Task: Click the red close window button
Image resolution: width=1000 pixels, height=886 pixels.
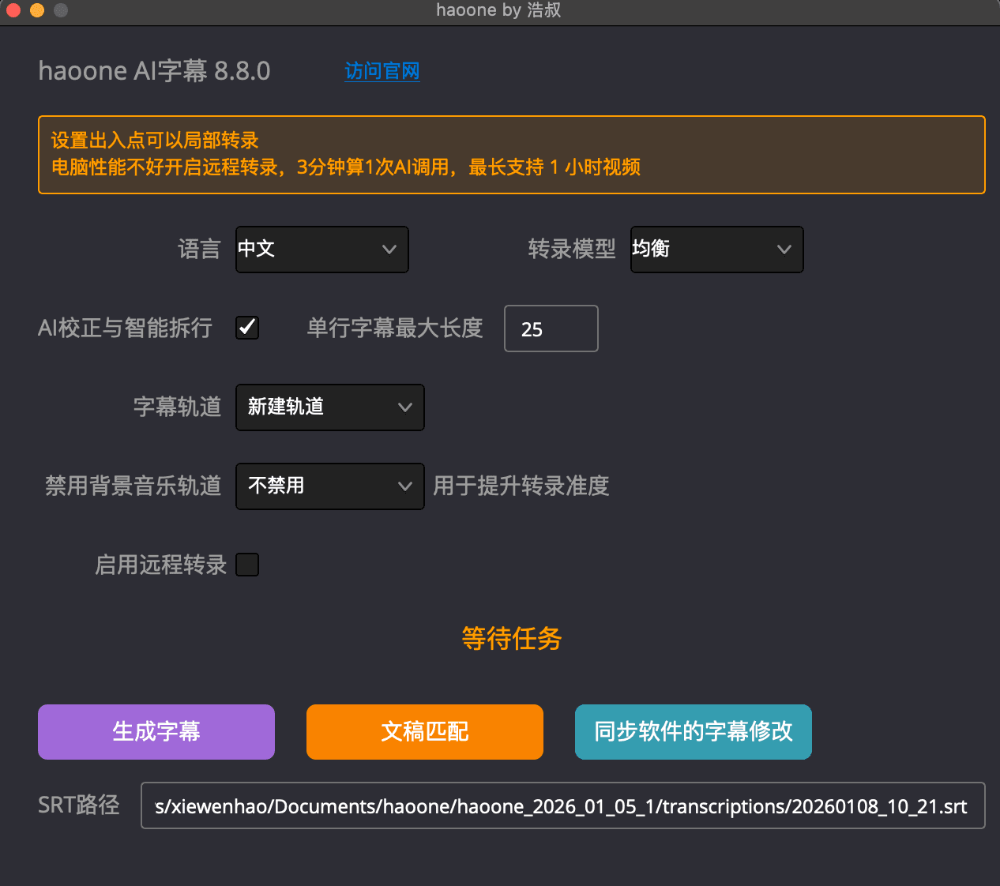Action: (x=13, y=10)
